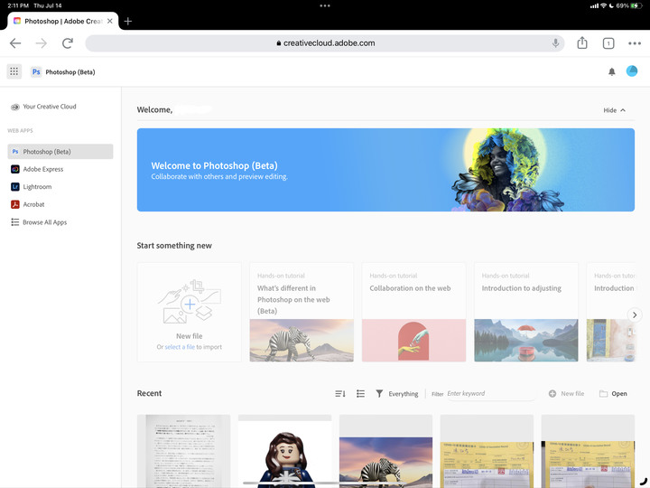Viewport: 650px width, 488px height.
Task: Click the Adobe Express label
Action: click(x=43, y=169)
